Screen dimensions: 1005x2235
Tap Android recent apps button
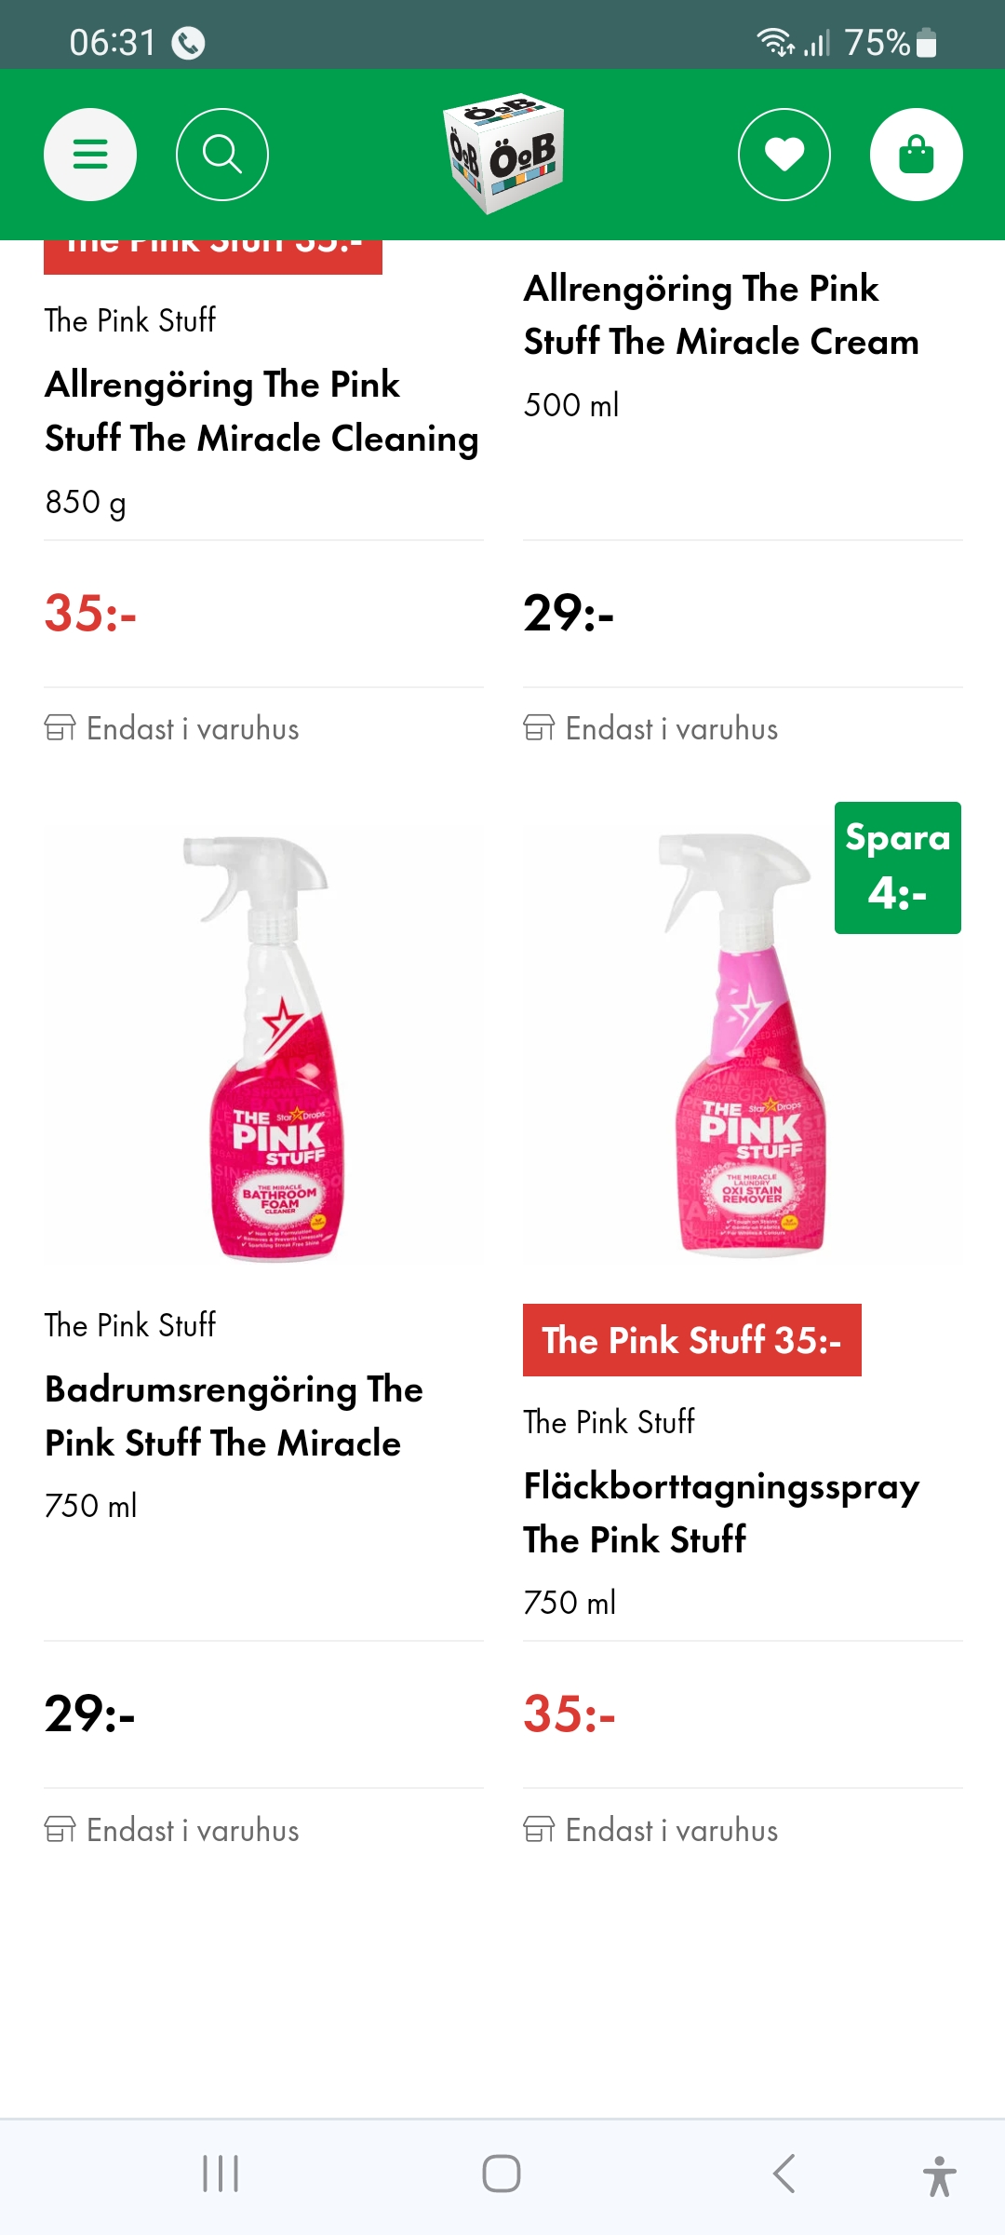point(221,2174)
